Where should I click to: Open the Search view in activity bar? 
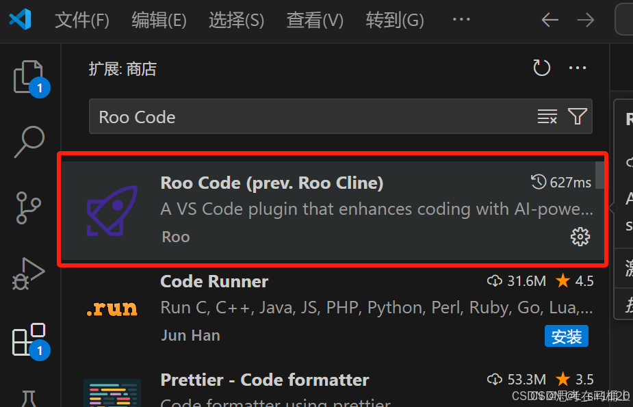(29, 142)
